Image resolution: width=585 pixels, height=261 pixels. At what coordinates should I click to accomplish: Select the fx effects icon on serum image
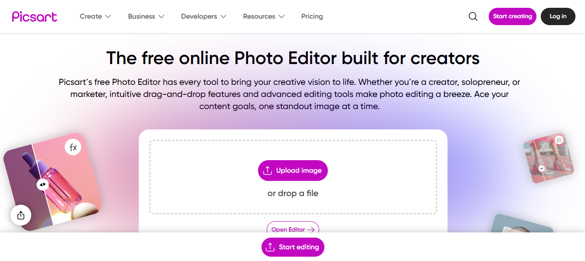coord(72,147)
